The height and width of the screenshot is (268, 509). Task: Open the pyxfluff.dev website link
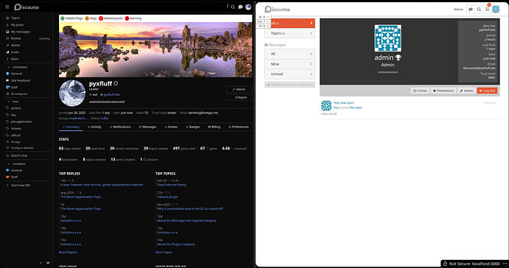pyautogui.click(x=111, y=95)
